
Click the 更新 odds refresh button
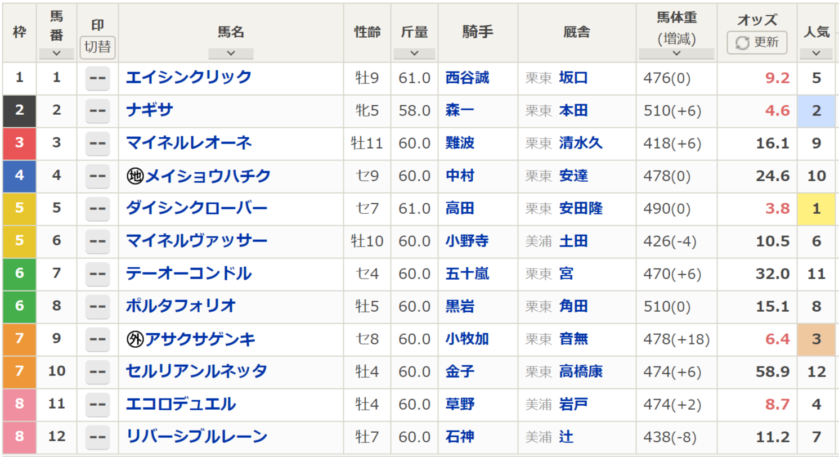[757, 43]
